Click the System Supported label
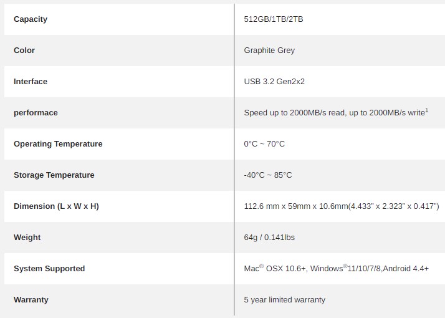The width and height of the screenshot is (445, 318). point(49,269)
